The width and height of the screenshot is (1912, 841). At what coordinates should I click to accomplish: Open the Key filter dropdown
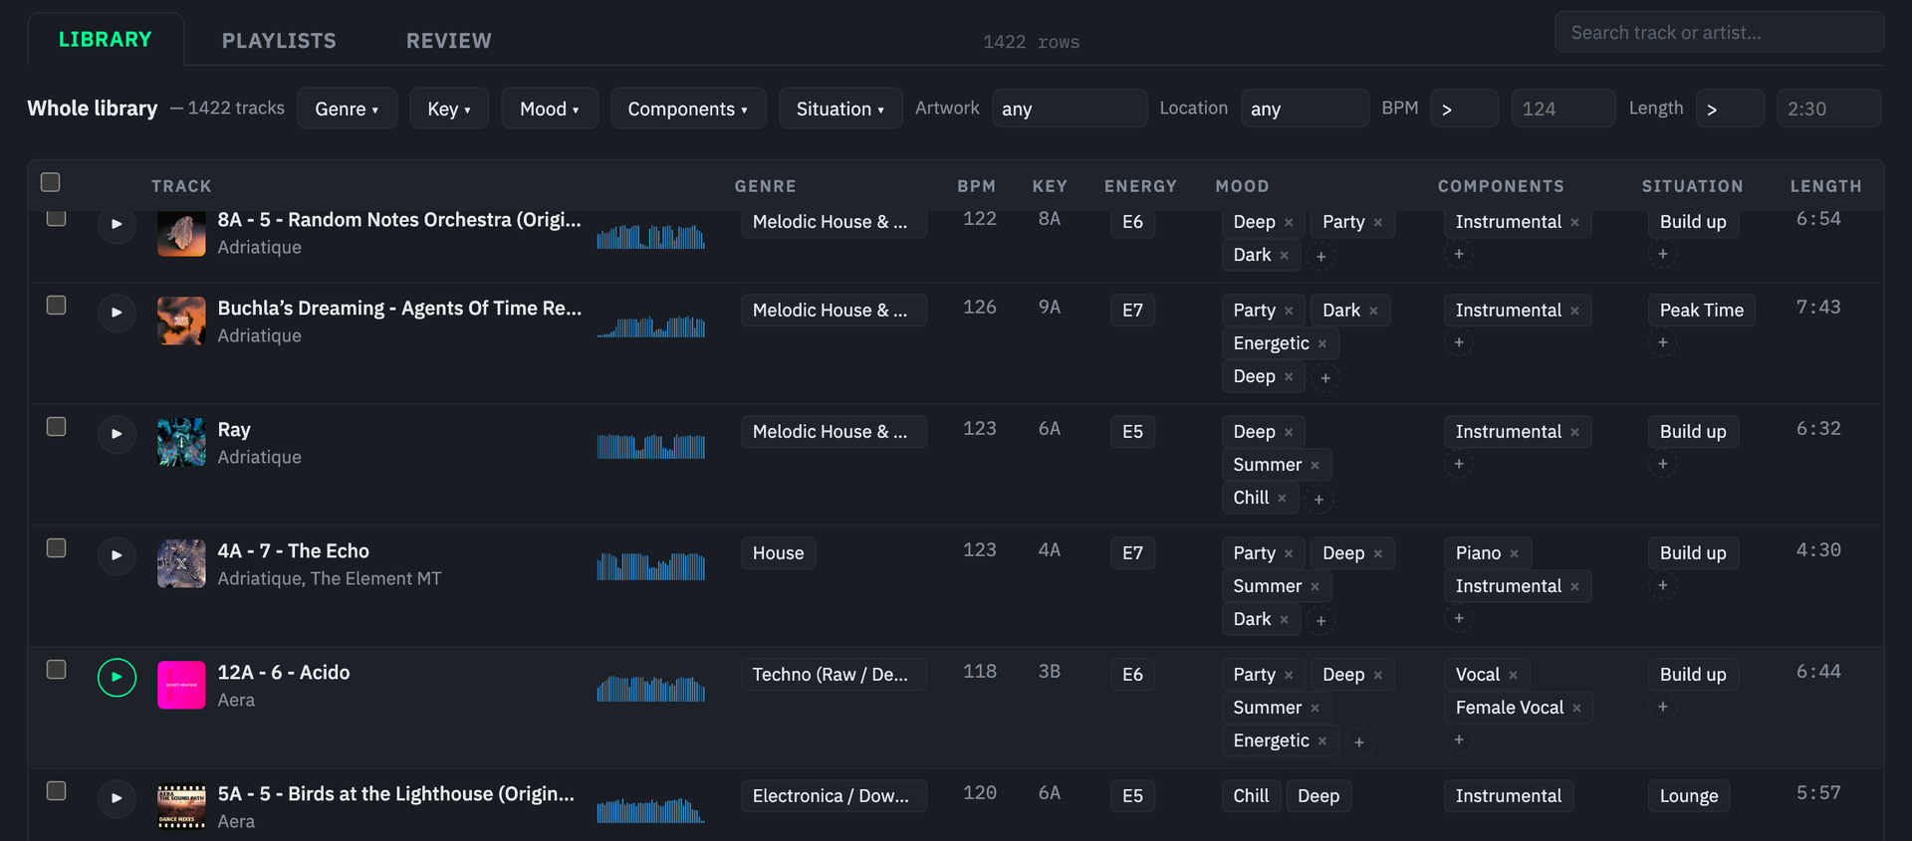(x=449, y=108)
